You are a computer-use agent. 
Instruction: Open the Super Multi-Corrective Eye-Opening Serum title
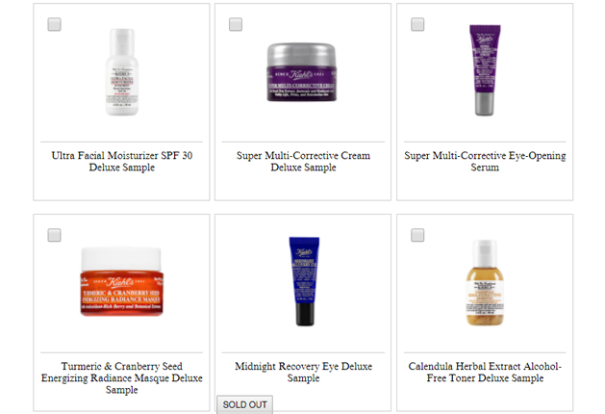[485, 162]
